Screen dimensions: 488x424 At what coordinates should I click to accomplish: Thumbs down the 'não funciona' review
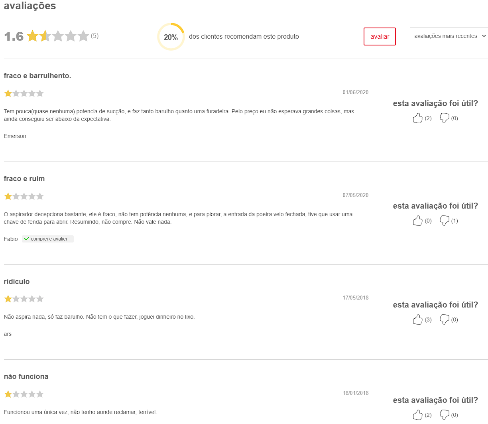444,415
